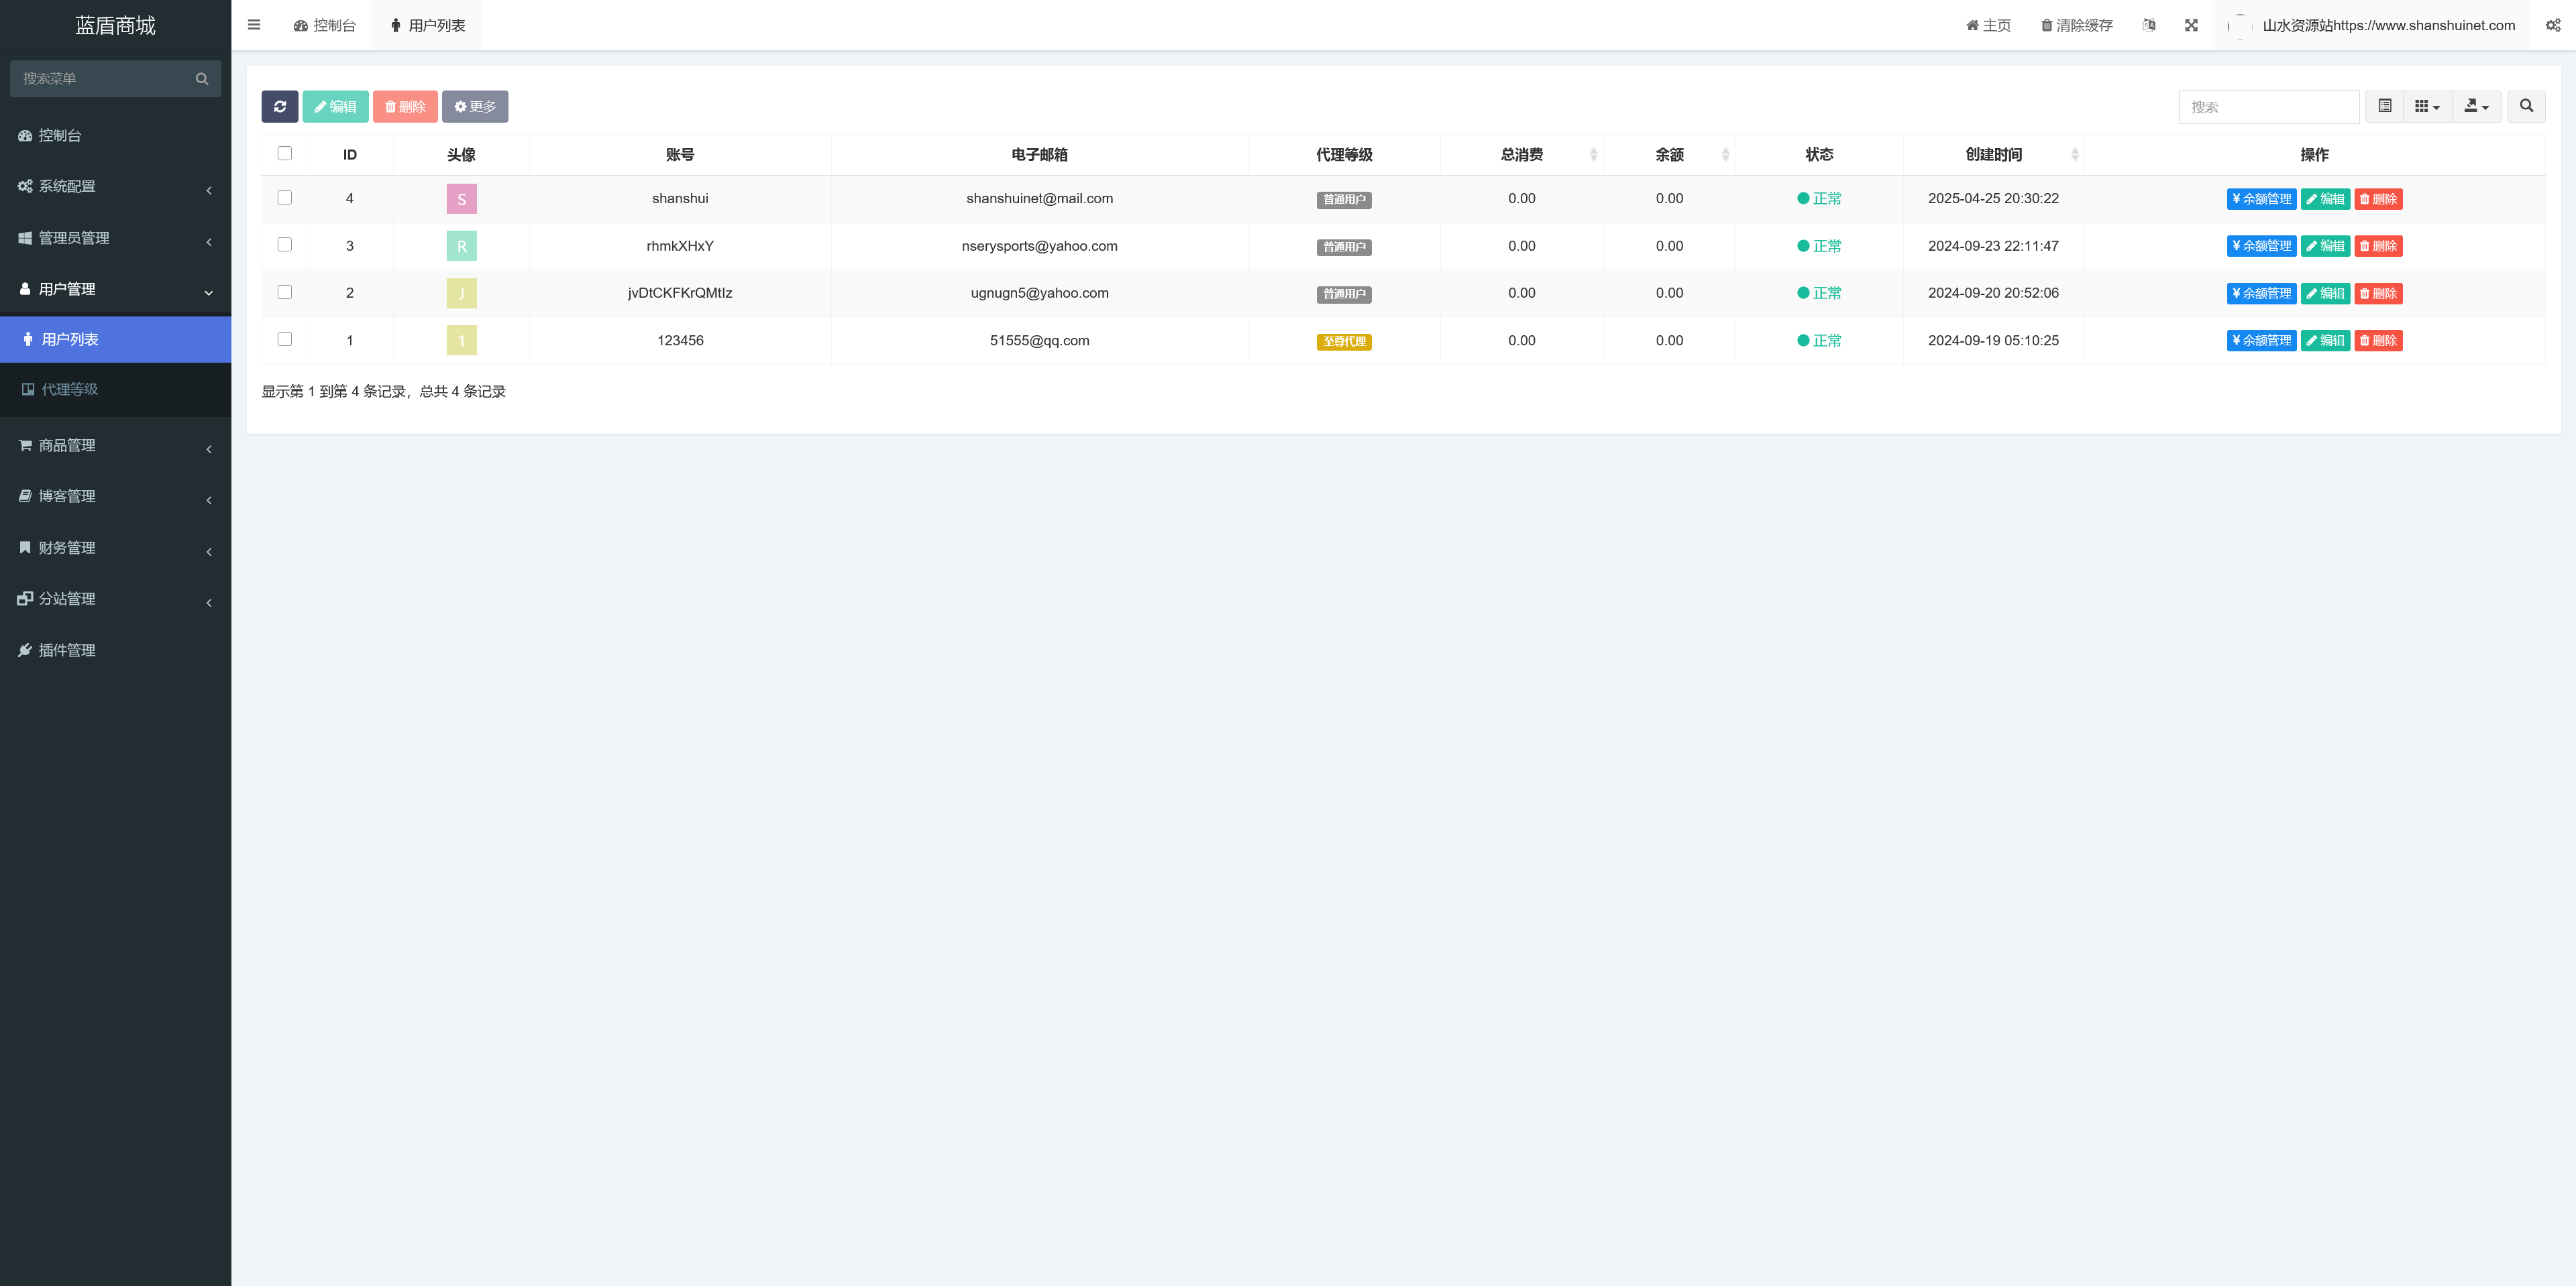The image size is (2576, 1286).
Task: Tick the checkbox for user 123456
Action: point(285,340)
